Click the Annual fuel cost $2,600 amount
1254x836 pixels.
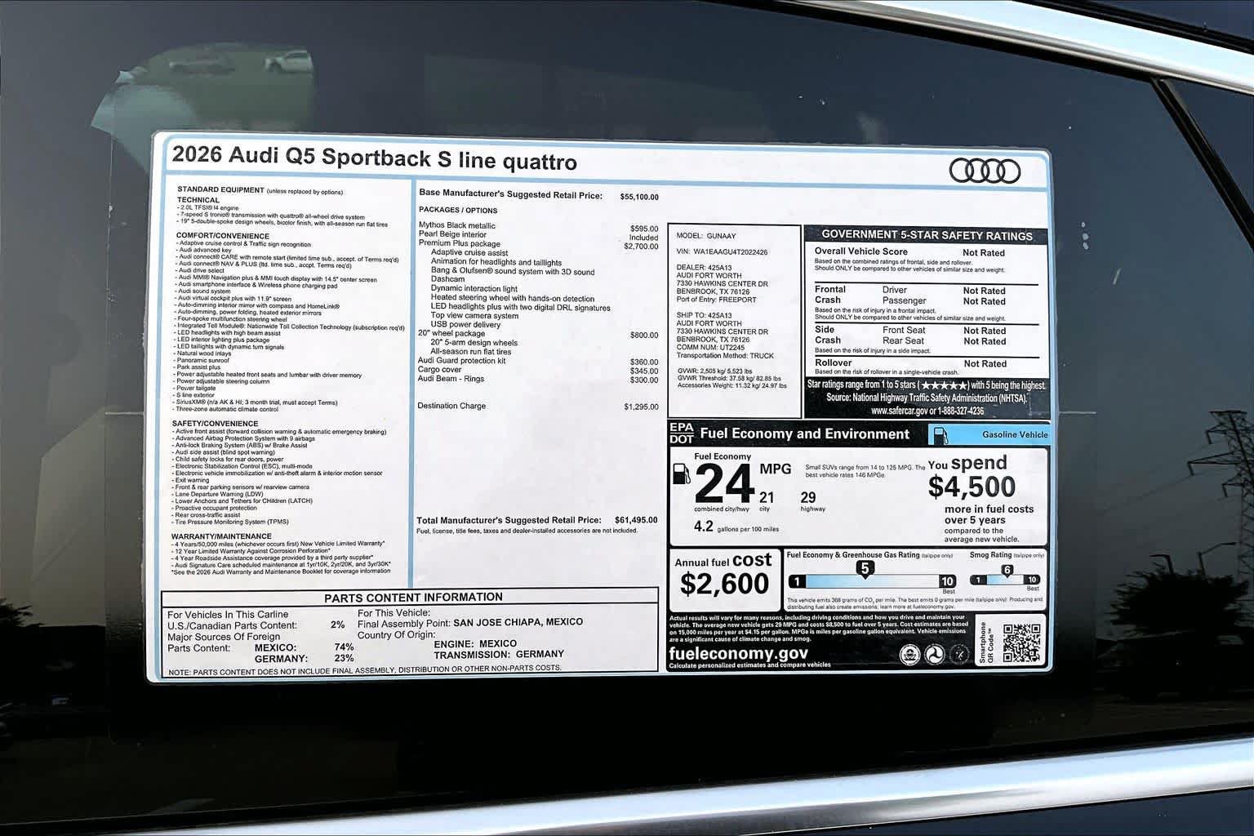point(724,584)
